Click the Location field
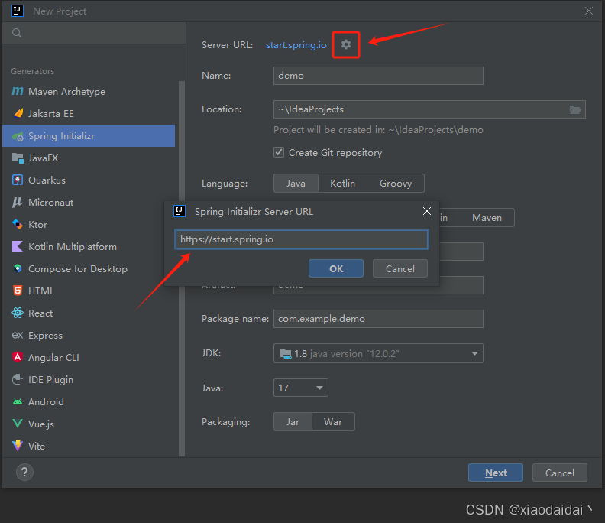This screenshot has height=523, width=605. [x=429, y=109]
